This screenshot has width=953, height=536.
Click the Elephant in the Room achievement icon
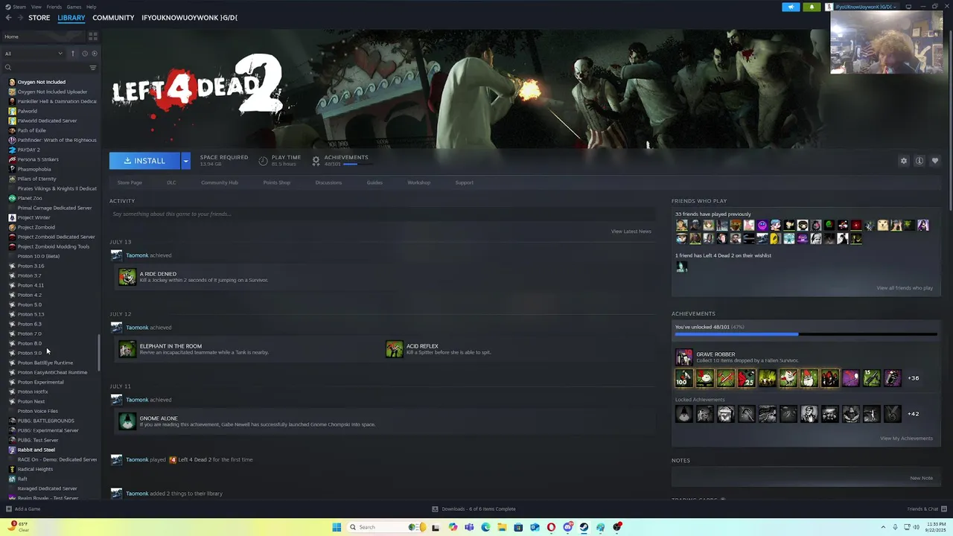127,349
